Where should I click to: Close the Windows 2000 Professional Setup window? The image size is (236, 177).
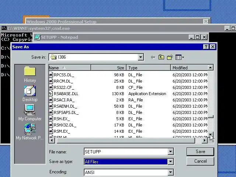(x=206, y=21)
